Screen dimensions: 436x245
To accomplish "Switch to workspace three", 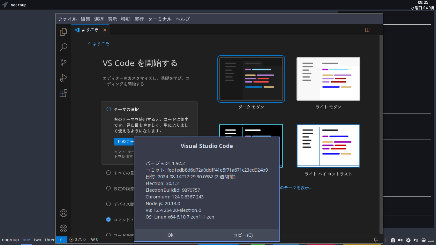I will (50, 240).
